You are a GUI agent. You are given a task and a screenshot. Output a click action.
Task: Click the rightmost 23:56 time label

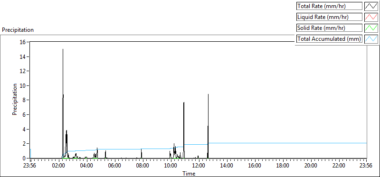click(366, 166)
